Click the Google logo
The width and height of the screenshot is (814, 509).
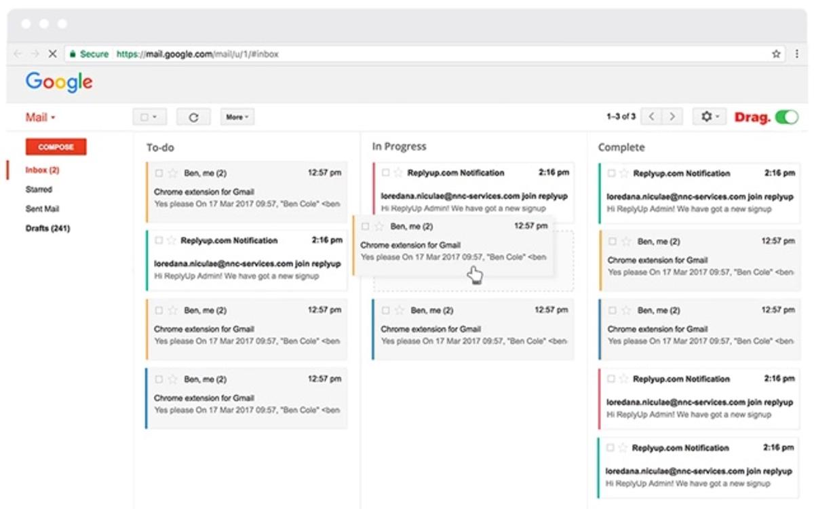(x=59, y=83)
